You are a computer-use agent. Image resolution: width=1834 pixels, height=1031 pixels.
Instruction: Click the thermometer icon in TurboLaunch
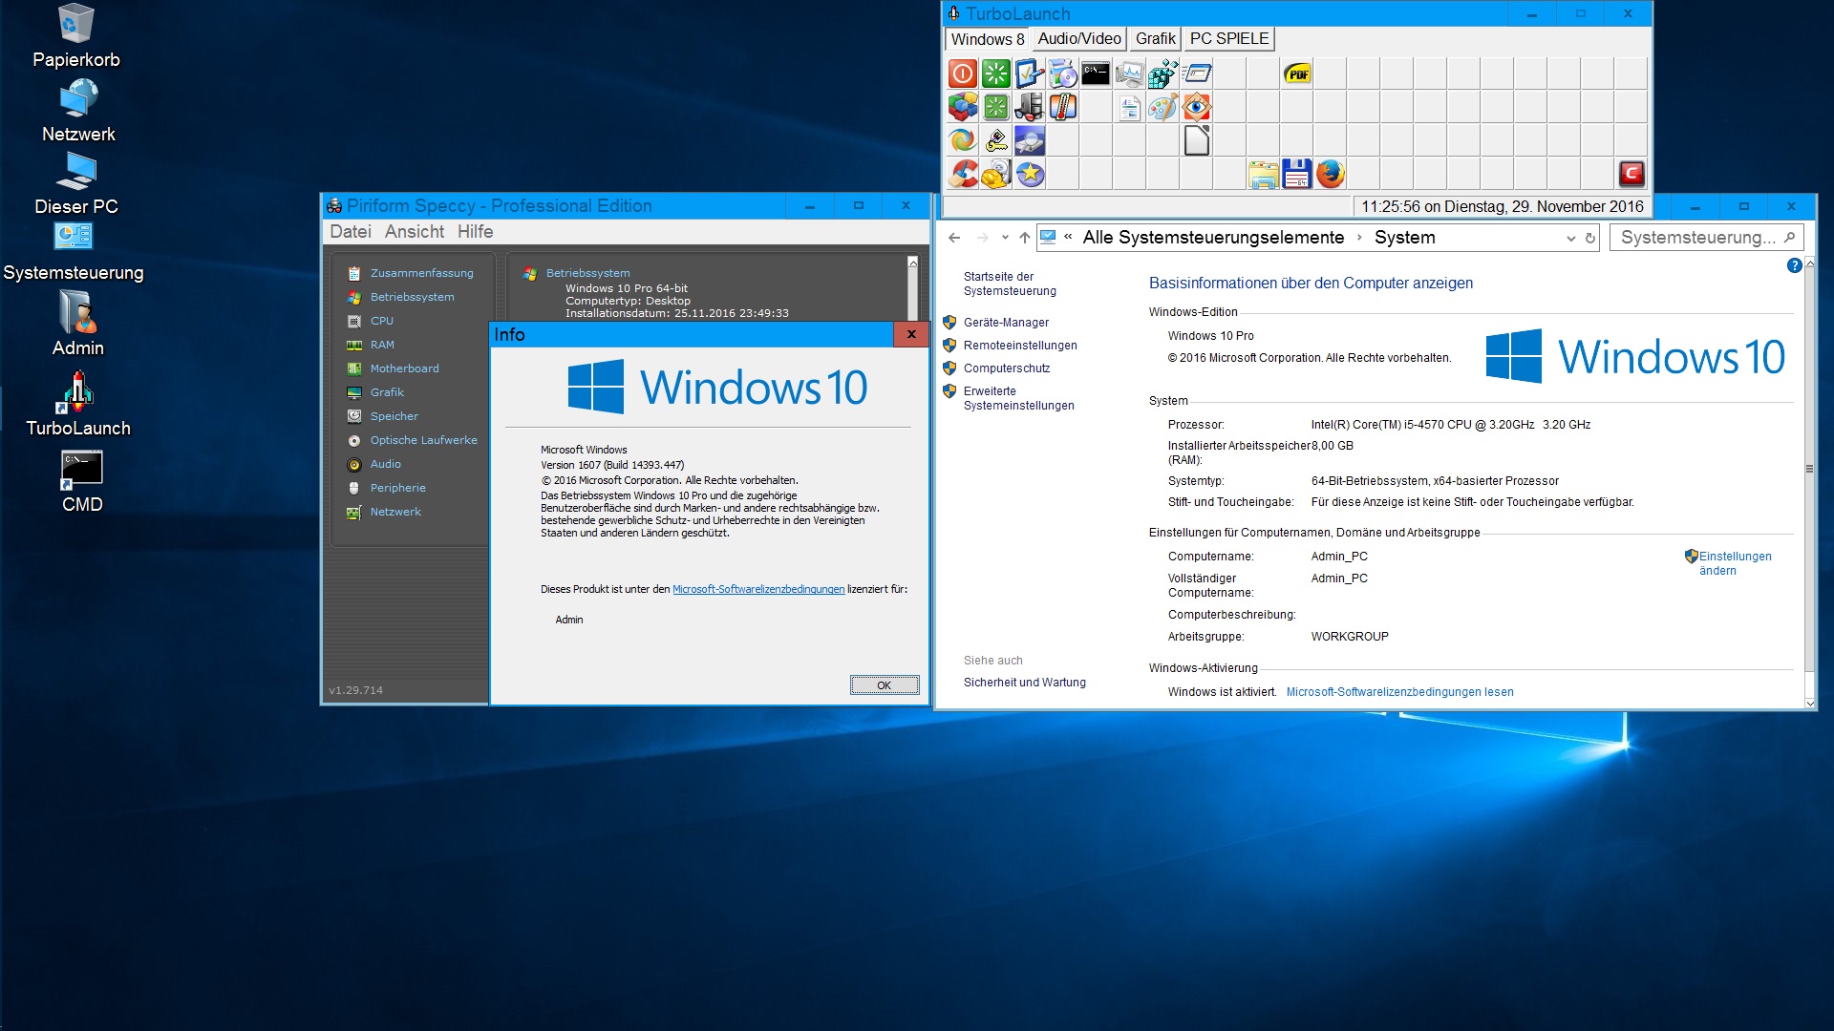coord(1062,107)
